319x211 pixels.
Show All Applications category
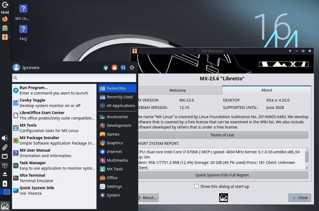[x=117, y=106]
